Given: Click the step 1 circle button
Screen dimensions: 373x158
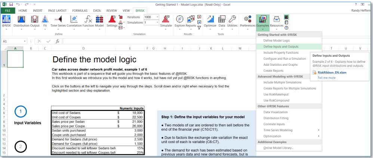Looking at the screenshot, I should (21, 111).
